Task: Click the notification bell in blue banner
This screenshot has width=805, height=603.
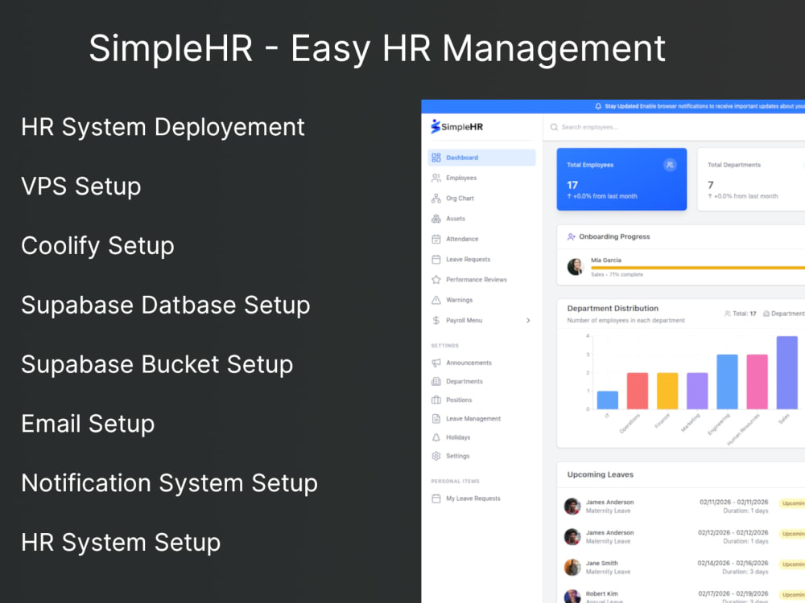Action: tap(598, 106)
